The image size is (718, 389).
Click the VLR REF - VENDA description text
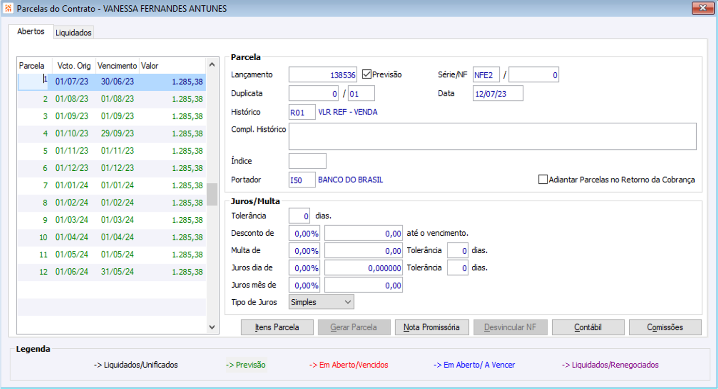point(348,112)
